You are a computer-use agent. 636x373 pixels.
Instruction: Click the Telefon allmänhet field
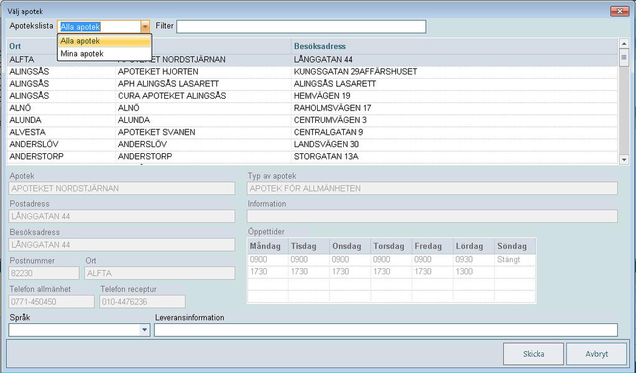click(x=52, y=302)
